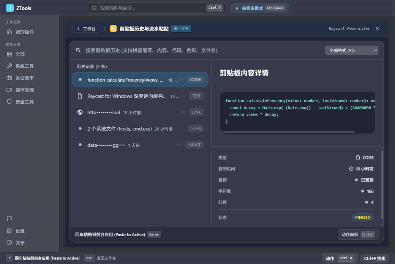
Task: Click the magnifier icon in plugin search
Action: (94, 8)
